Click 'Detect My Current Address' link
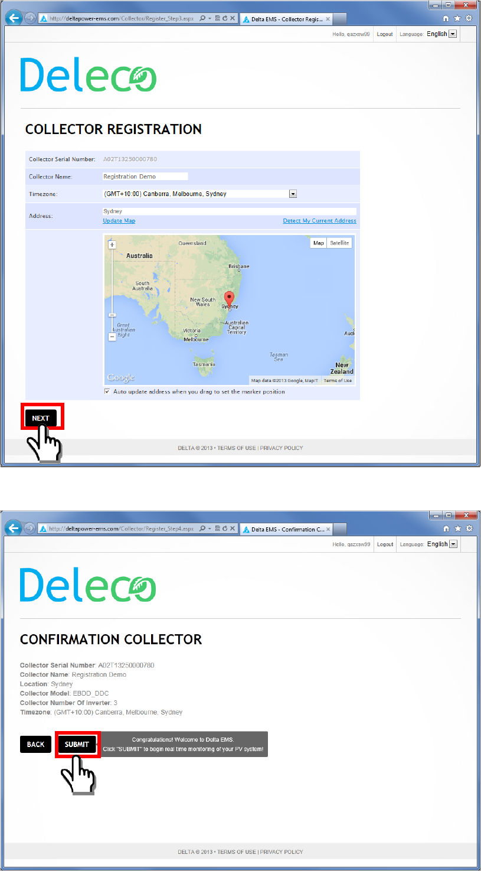The height and width of the screenshot is (871, 481). tap(319, 221)
